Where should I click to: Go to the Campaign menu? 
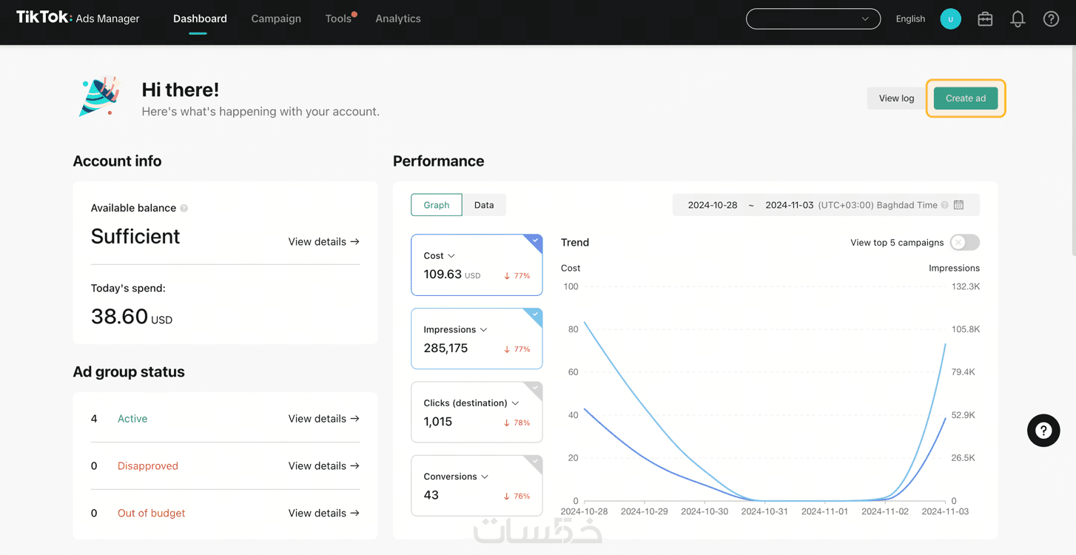click(276, 19)
